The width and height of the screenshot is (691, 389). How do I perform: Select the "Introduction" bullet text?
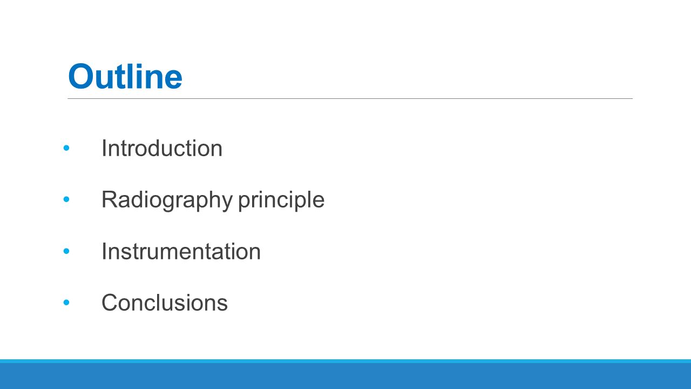coord(162,149)
